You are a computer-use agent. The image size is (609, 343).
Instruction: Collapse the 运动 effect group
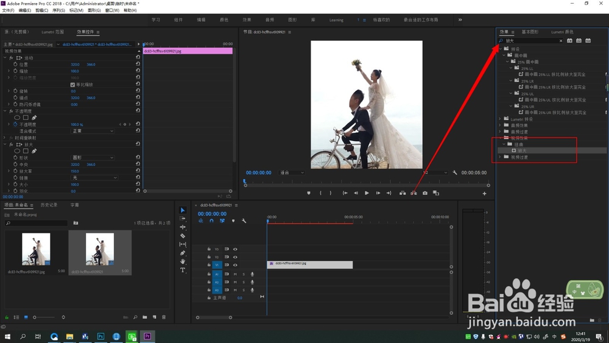(5, 57)
